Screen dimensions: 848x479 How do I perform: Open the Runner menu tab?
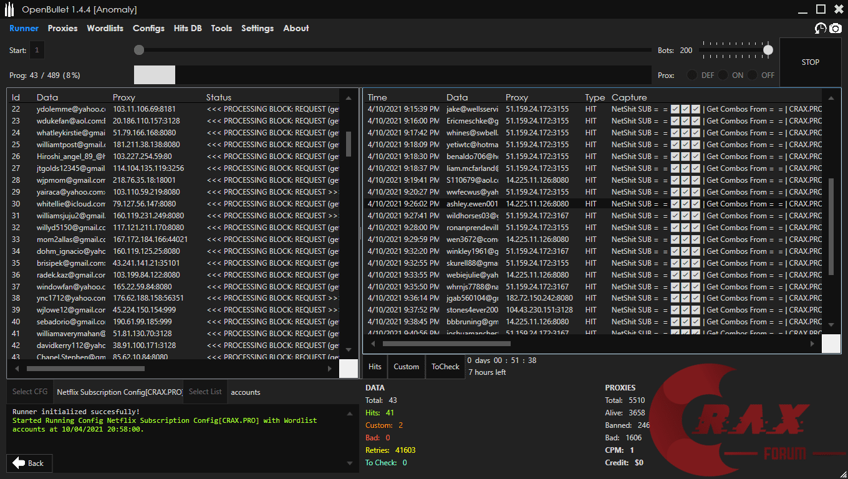tap(24, 28)
